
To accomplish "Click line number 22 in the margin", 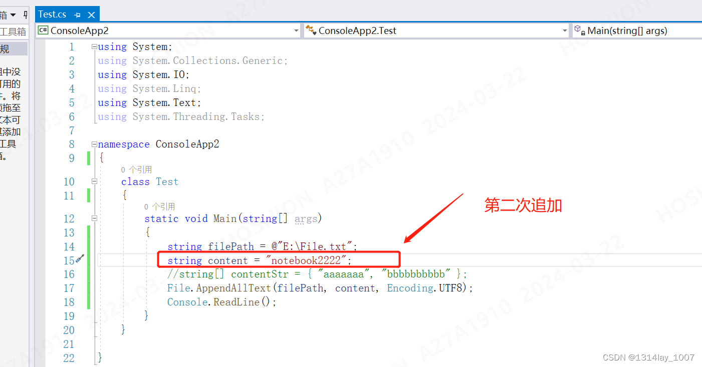I will pyautogui.click(x=69, y=358).
